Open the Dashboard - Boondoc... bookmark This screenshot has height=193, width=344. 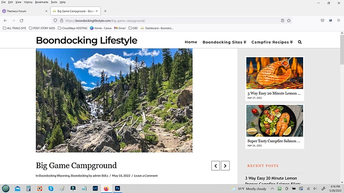pos(157,28)
